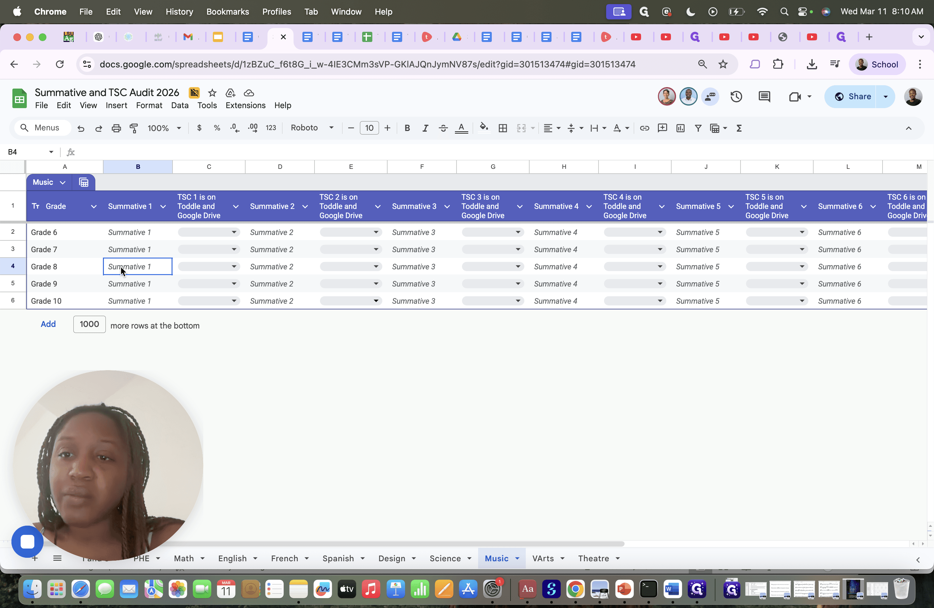Apply bold formatting
This screenshot has height=608, width=934.
[407, 128]
